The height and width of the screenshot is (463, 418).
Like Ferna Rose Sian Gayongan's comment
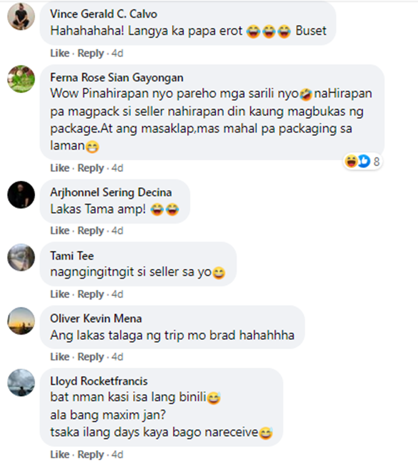point(60,168)
